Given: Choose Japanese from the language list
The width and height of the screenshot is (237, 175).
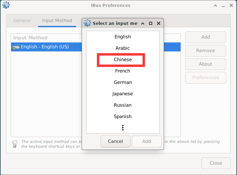Looking at the screenshot, I should tap(123, 94).
